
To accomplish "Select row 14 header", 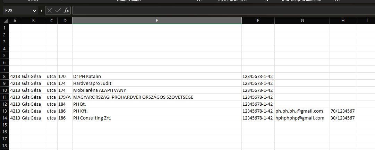I will 5,118.
